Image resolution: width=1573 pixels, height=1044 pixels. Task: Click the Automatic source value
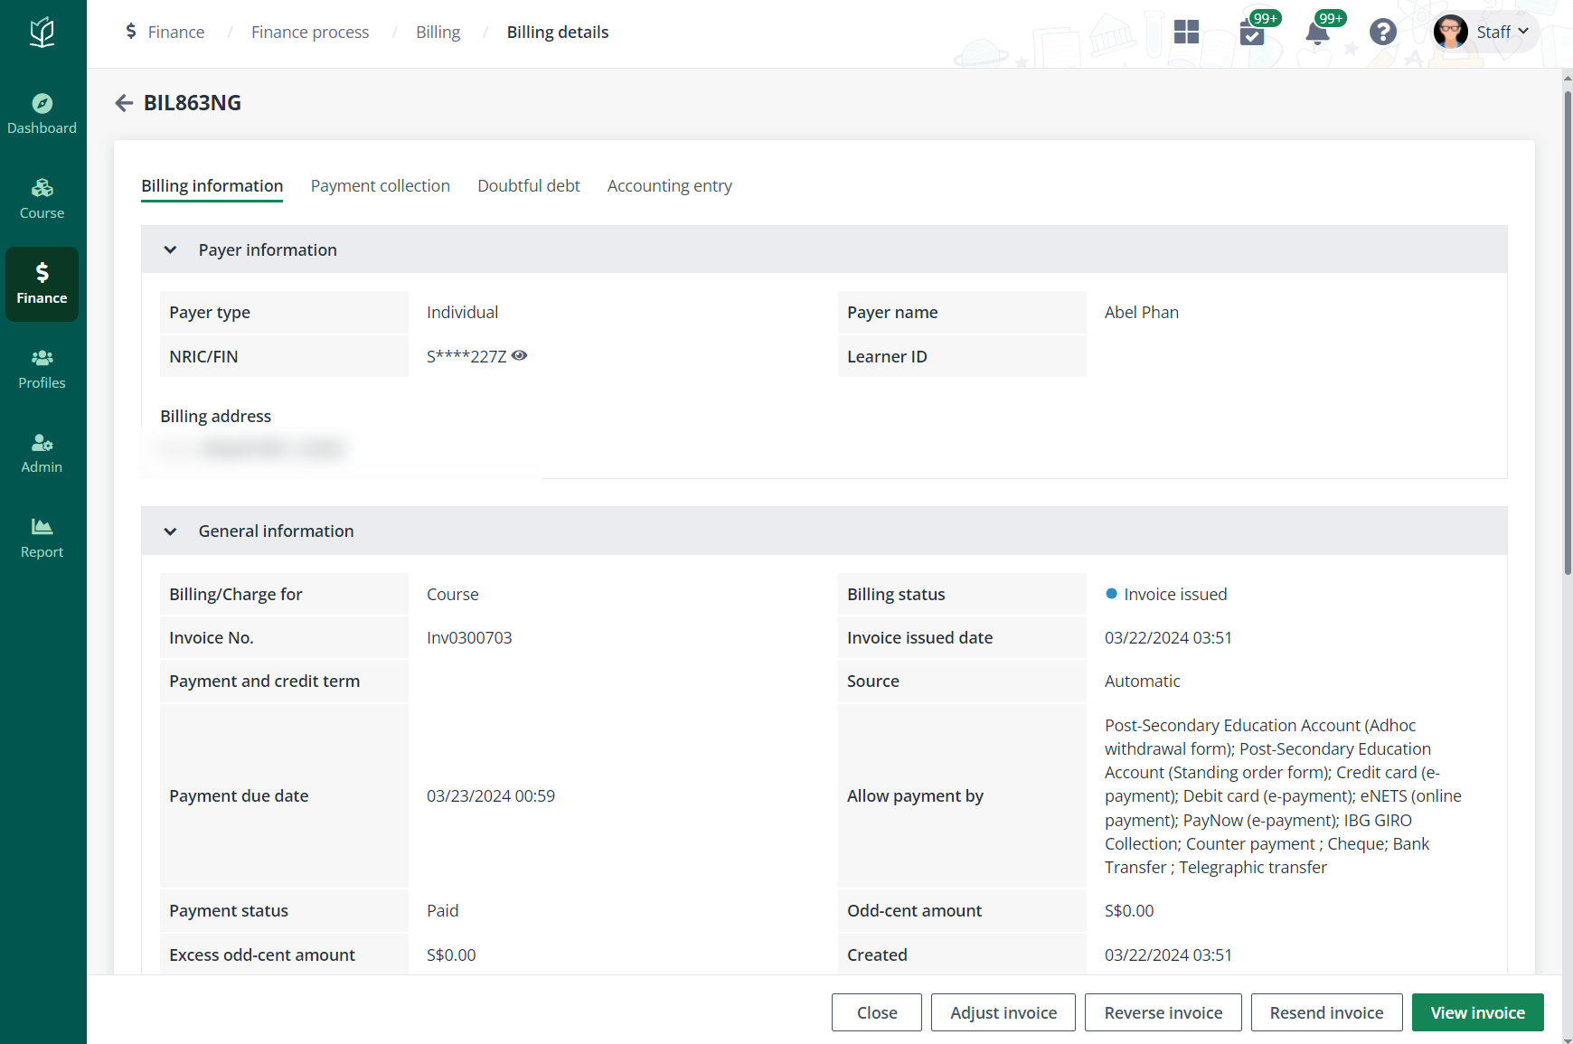[1143, 682]
